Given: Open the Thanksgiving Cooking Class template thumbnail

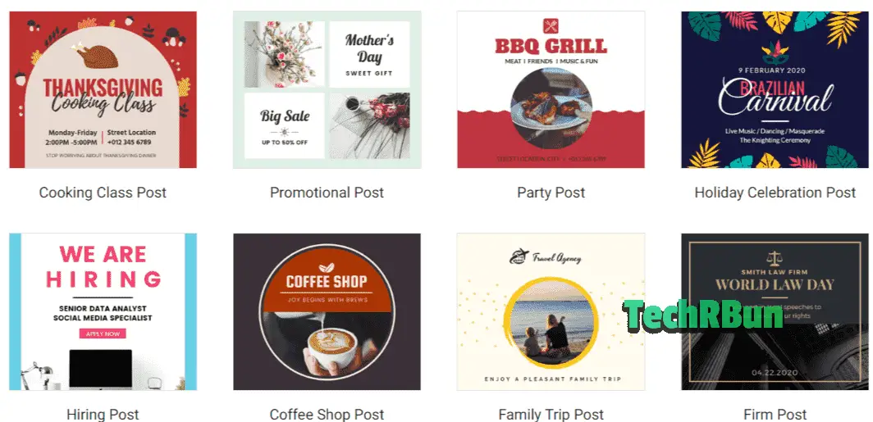Looking at the screenshot, I should pyautogui.click(x=103, y=89).
